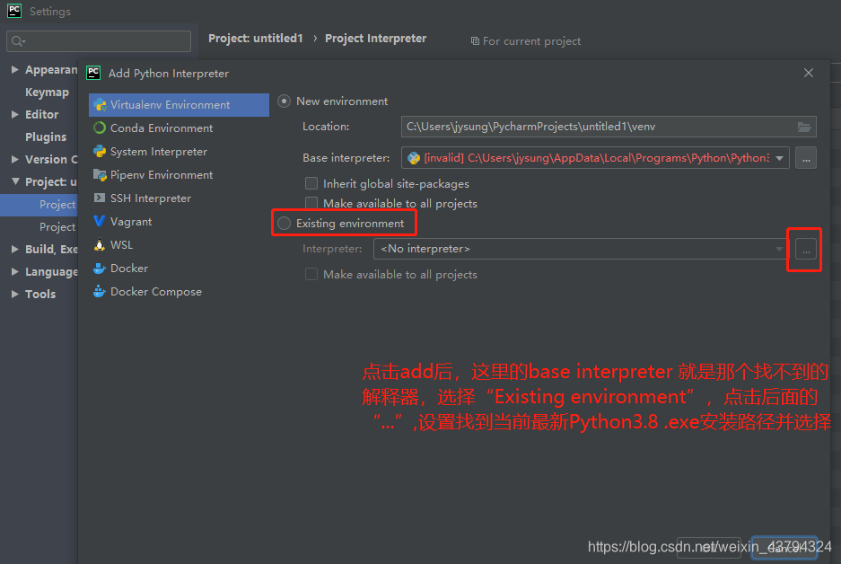Viewport: 841px width, 564px height.
Task: Select Virtualenv Environment in the list
Action: (x=179, y=105)
